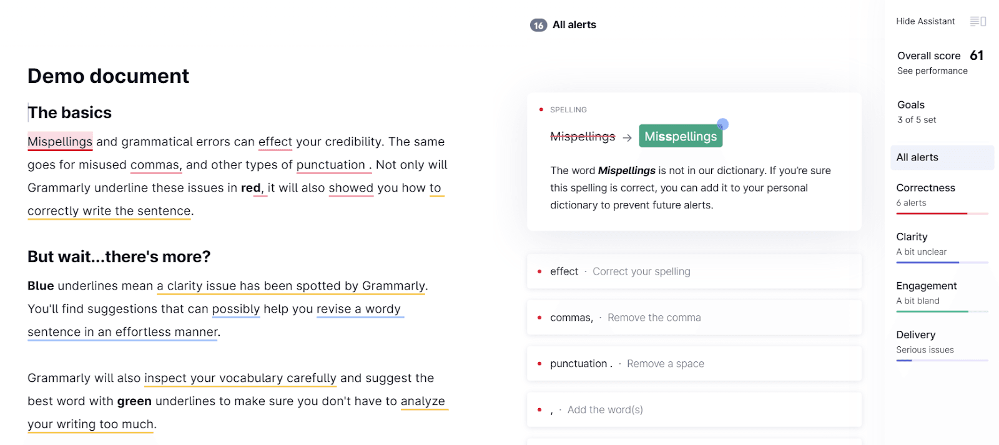The image size is (999, 445).
Task: Click the 16 alerts count badge
Action: [x=538, y=25]
